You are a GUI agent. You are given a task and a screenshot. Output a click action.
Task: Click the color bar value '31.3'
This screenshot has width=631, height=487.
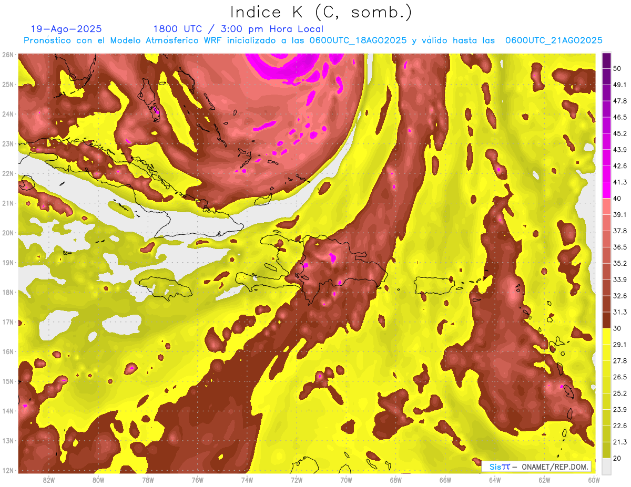(x=619, y=312)
